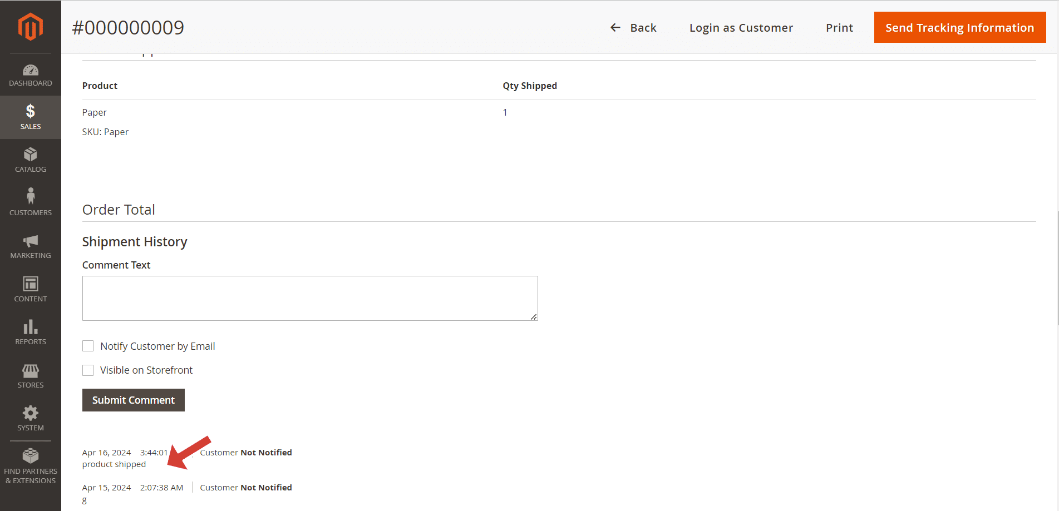The width and height of the screenshot is (1059, 511).
Task: Enable Notify Customer by Email checkbox
Action: pos(88,346)
